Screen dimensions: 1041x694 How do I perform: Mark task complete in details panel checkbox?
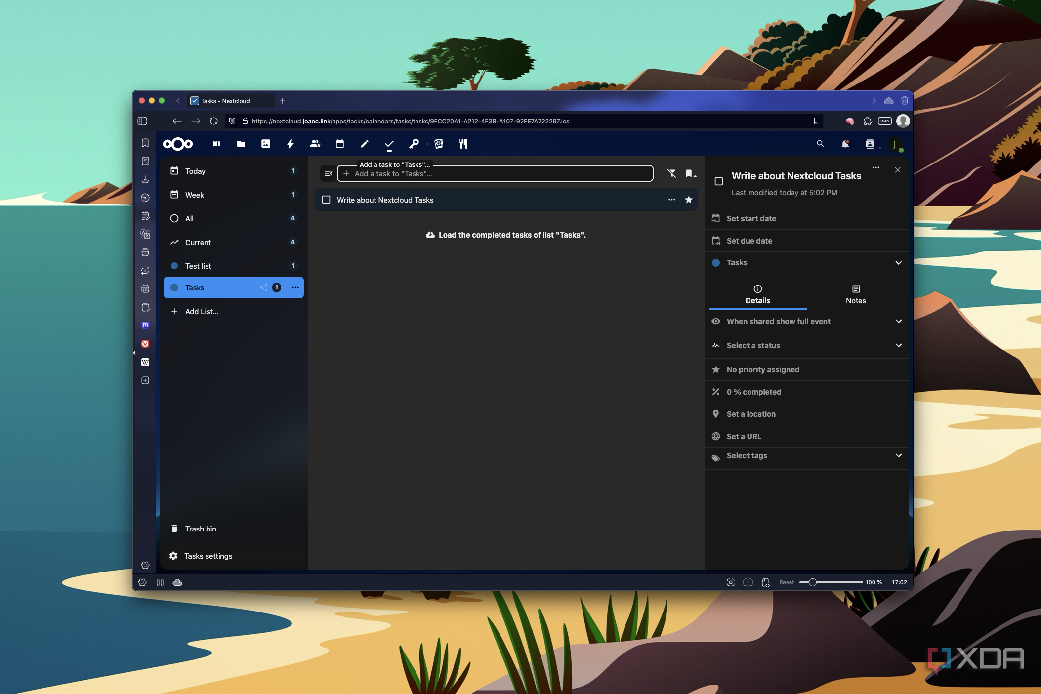(719, 181)
